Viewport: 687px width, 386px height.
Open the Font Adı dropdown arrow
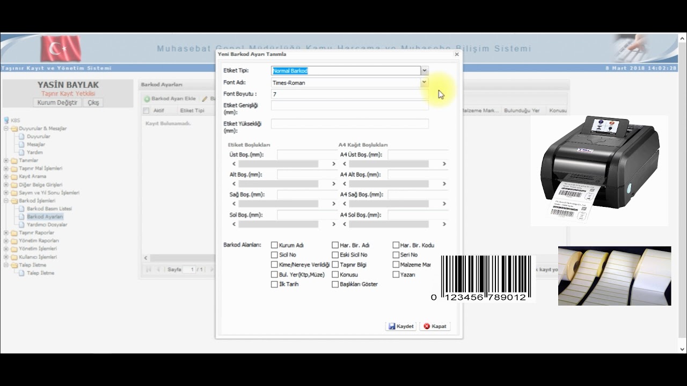click(424, 83)
